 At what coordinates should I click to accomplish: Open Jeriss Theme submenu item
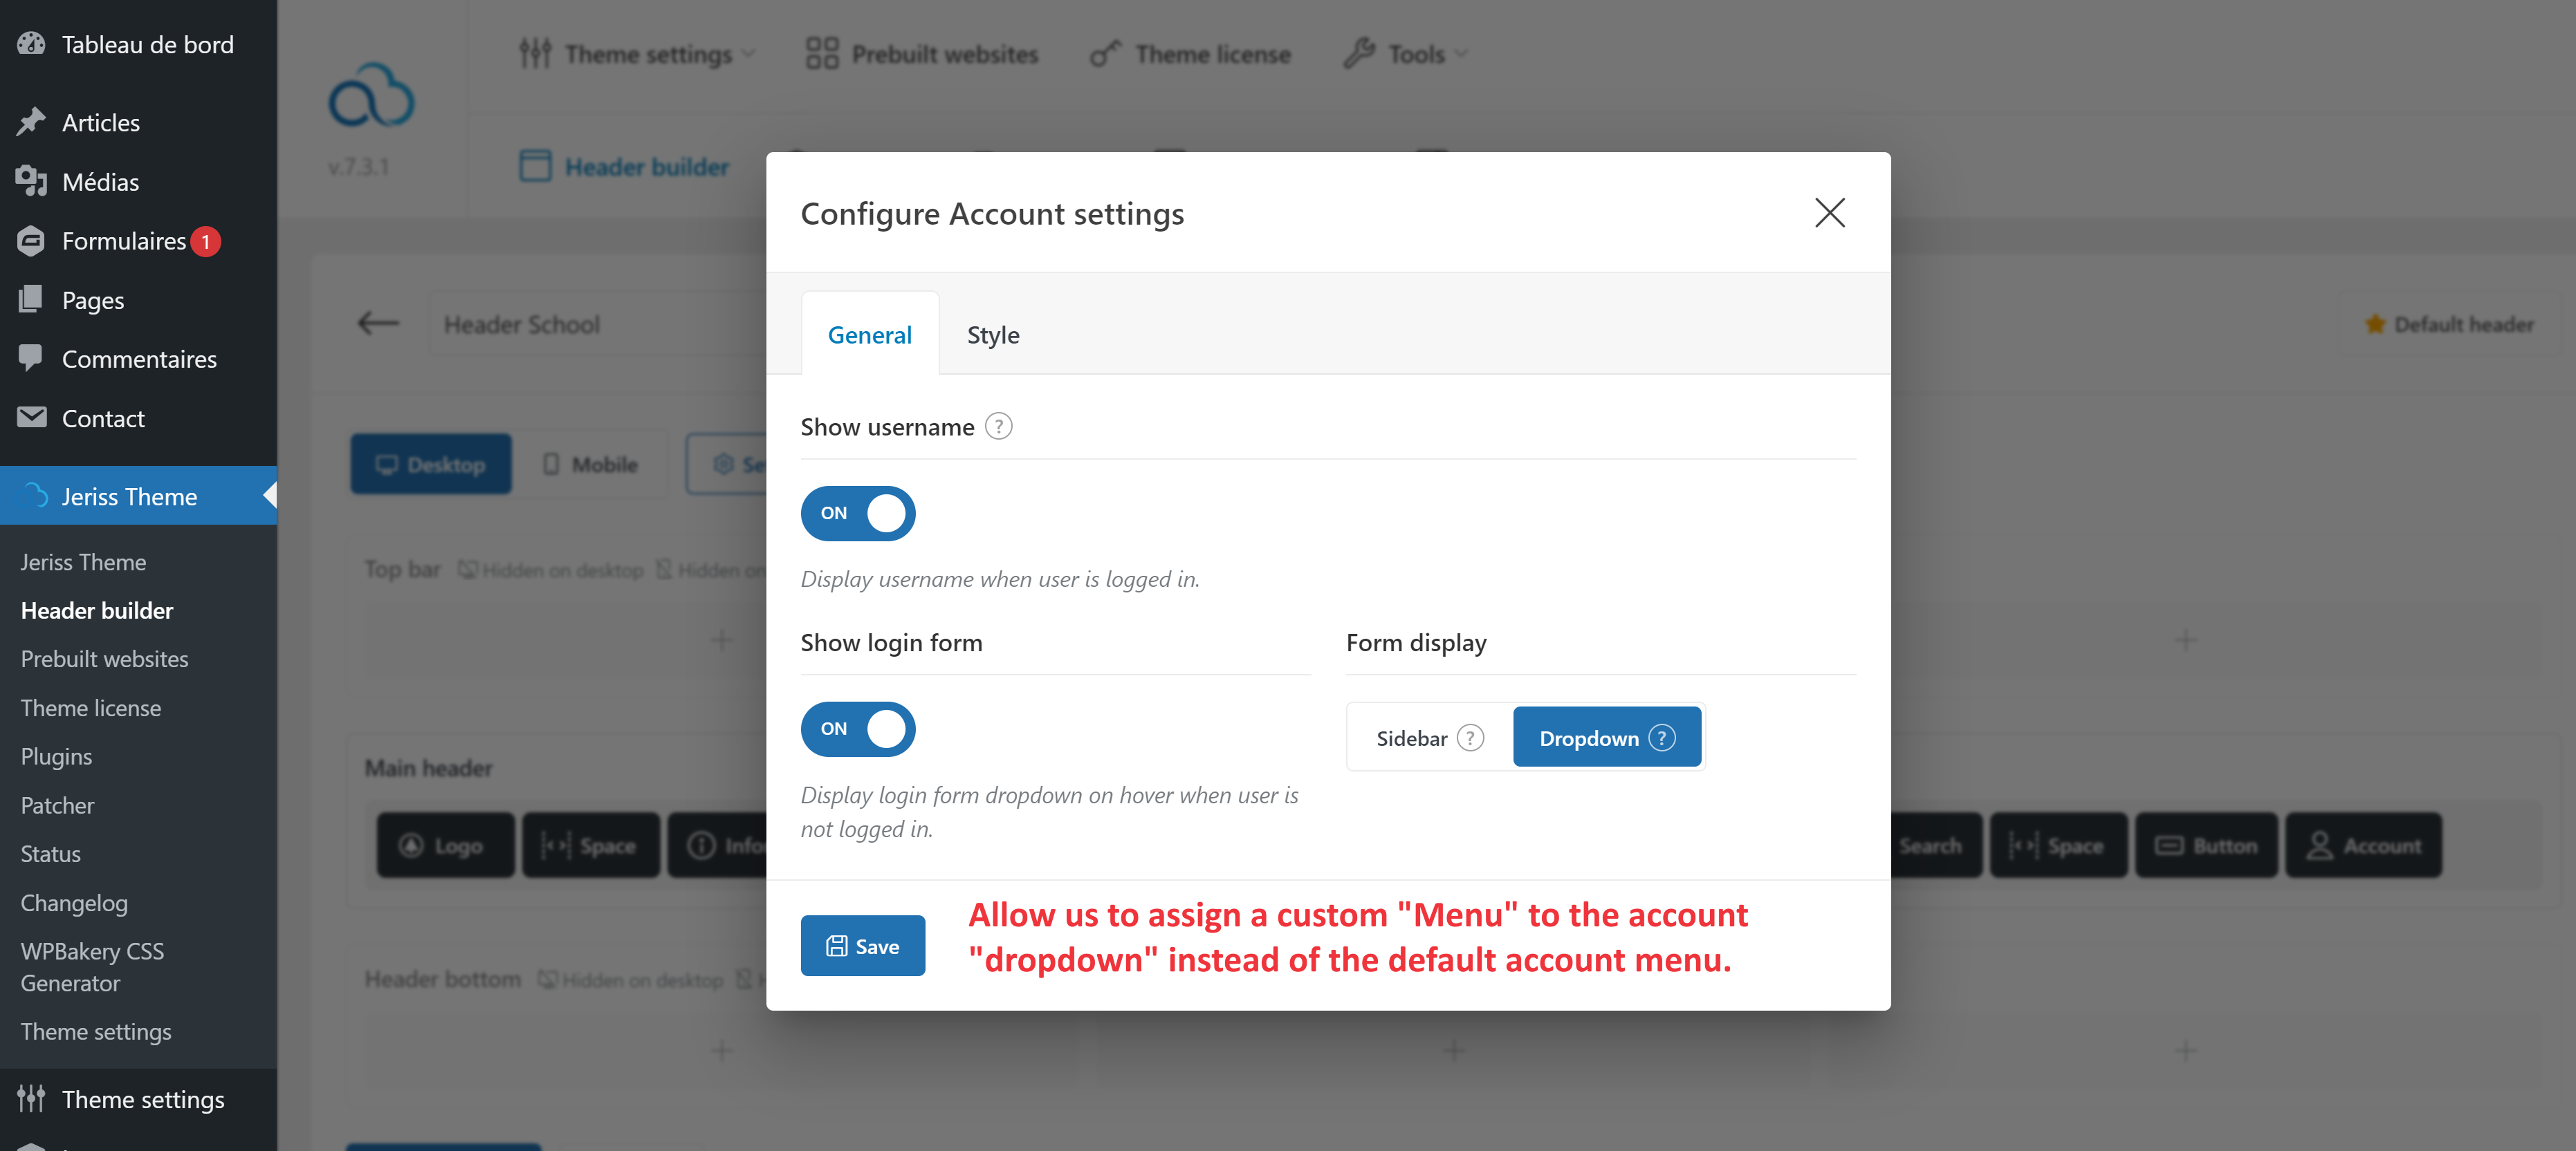point(83,561)
